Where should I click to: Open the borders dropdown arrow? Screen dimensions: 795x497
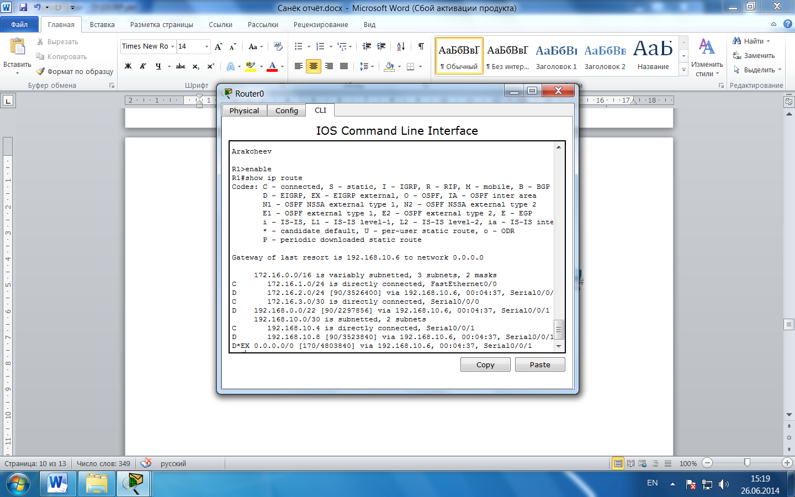(x=421, y=66)
